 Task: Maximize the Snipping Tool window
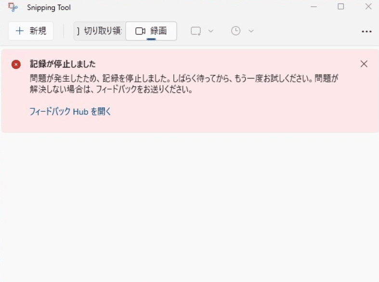coord(341,7)
